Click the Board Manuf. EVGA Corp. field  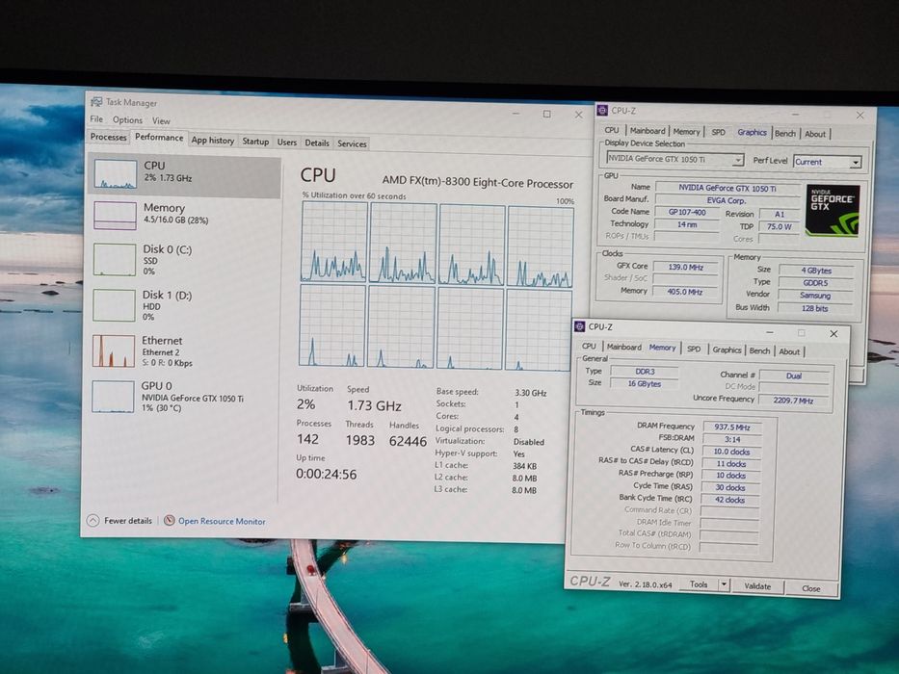tap(726, 200)
